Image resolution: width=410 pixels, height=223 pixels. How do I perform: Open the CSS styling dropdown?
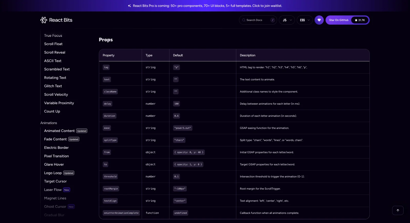(x=305, y=20)
